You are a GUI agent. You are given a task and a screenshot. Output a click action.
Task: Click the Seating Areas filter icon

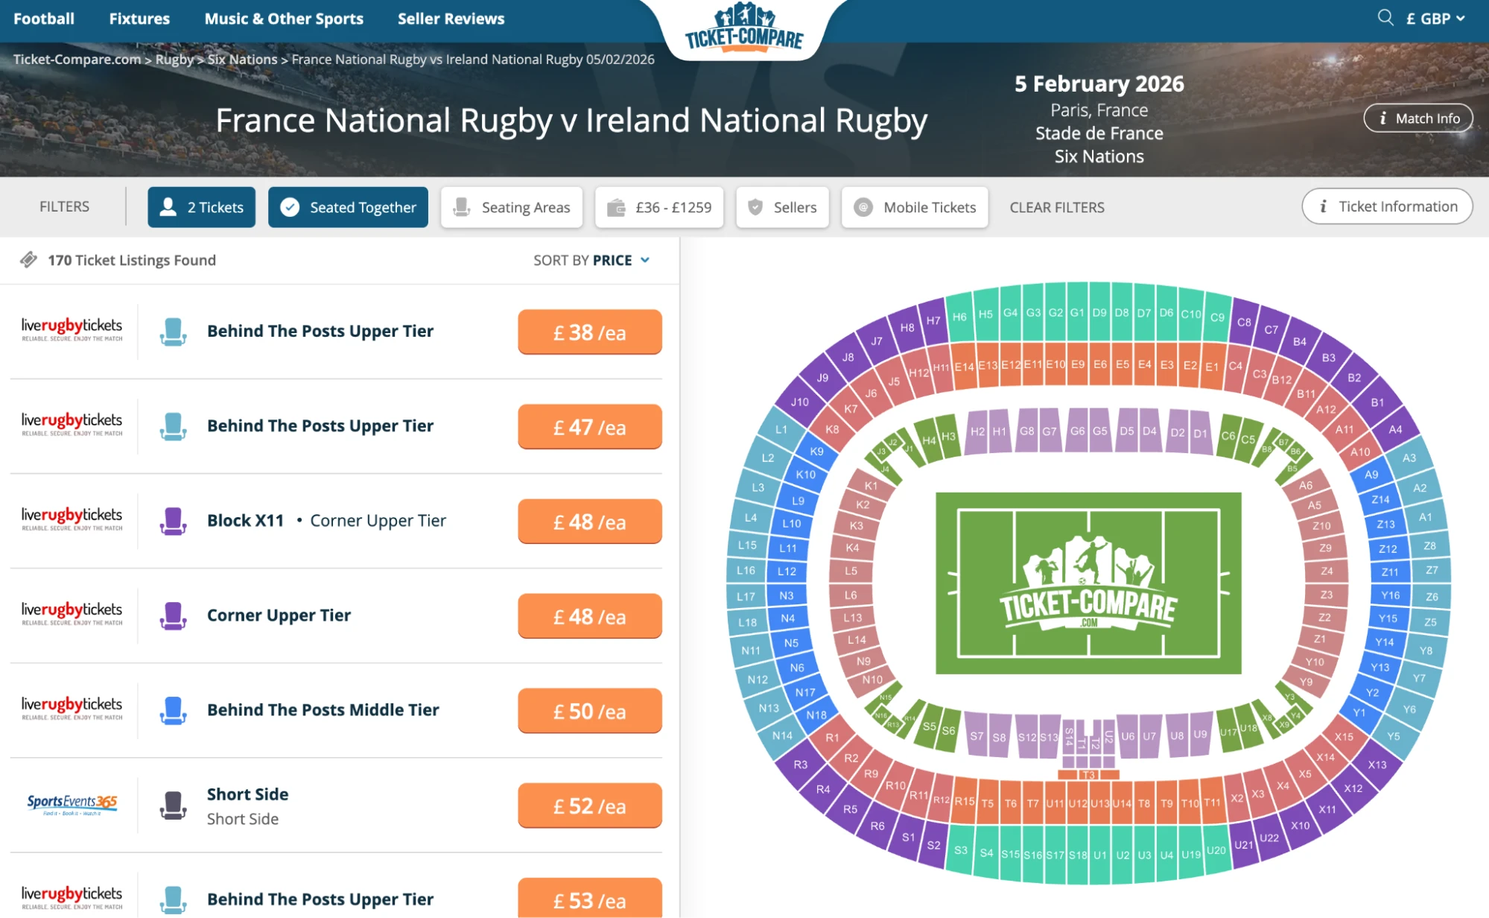coord(463,207)
